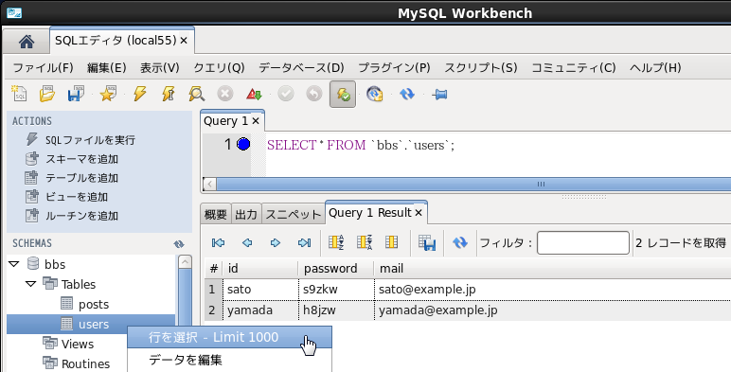The height and width of the screenshot is (372, 731).
Task: Open the プラグイン(P) menu
Action: [x=394, y=68]
